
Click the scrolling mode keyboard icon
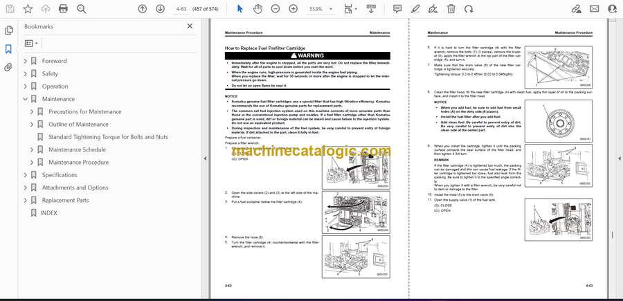(371, 9)
